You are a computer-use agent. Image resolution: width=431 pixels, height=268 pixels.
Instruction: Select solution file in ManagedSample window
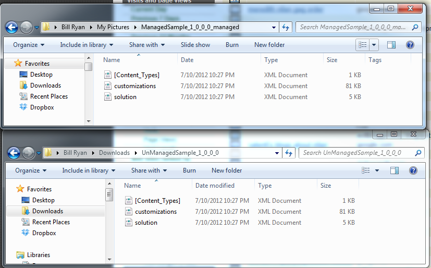click(x=125, y=97)
